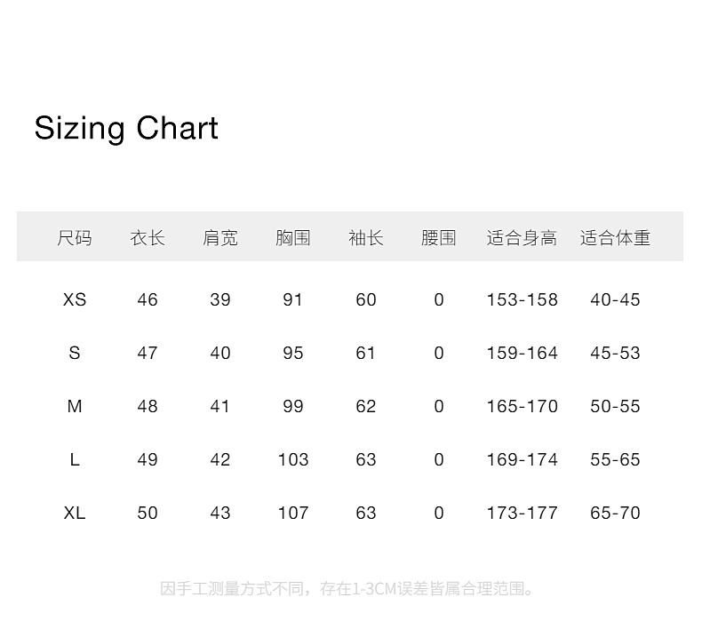Select the 衣长 column header
The image size is (702, 629).
pos(148,237)
